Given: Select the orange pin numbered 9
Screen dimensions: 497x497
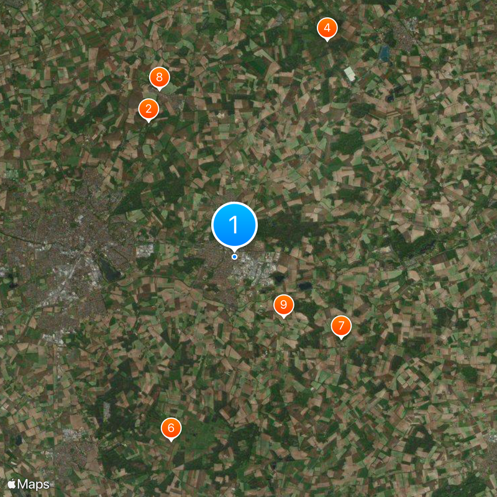Looking at the screenshot, I should point(284,306).
